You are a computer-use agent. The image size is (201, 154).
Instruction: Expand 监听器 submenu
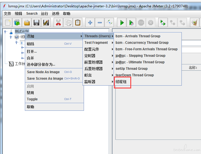98,82
